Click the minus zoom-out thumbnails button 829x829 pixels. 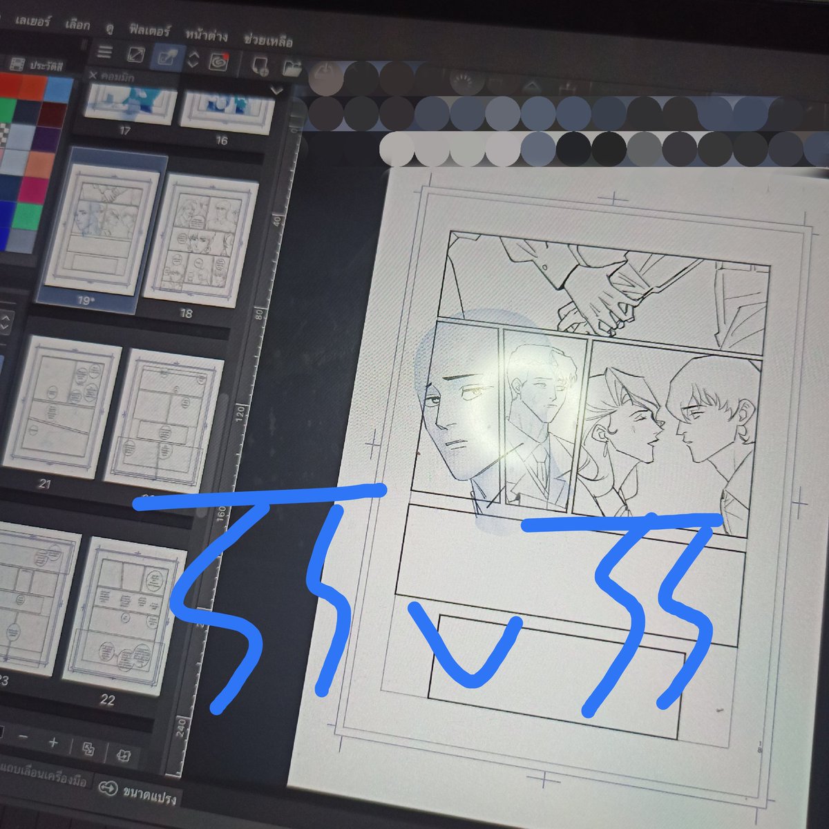tap(23, 738)
